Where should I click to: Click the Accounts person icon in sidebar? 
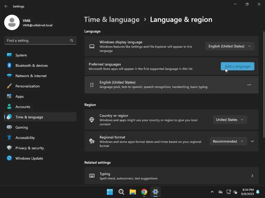pos(9,106)
